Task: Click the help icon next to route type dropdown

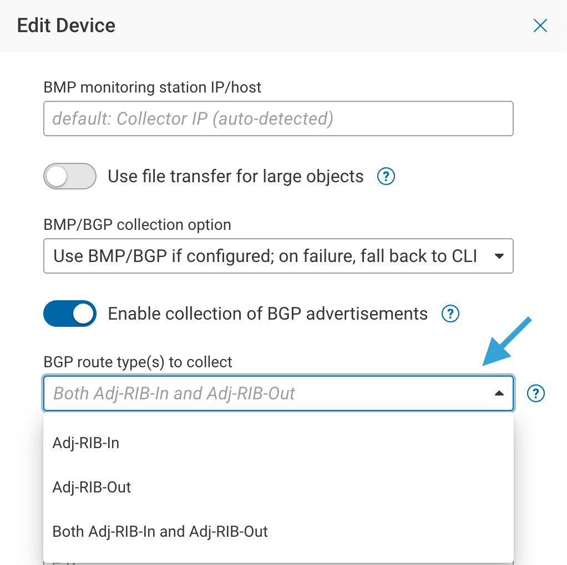Action: (535, 394)
